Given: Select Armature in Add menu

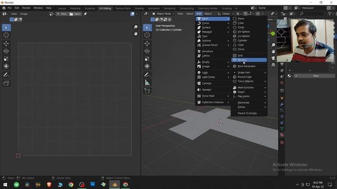Looking at the screenshot, I should point(213,51).
